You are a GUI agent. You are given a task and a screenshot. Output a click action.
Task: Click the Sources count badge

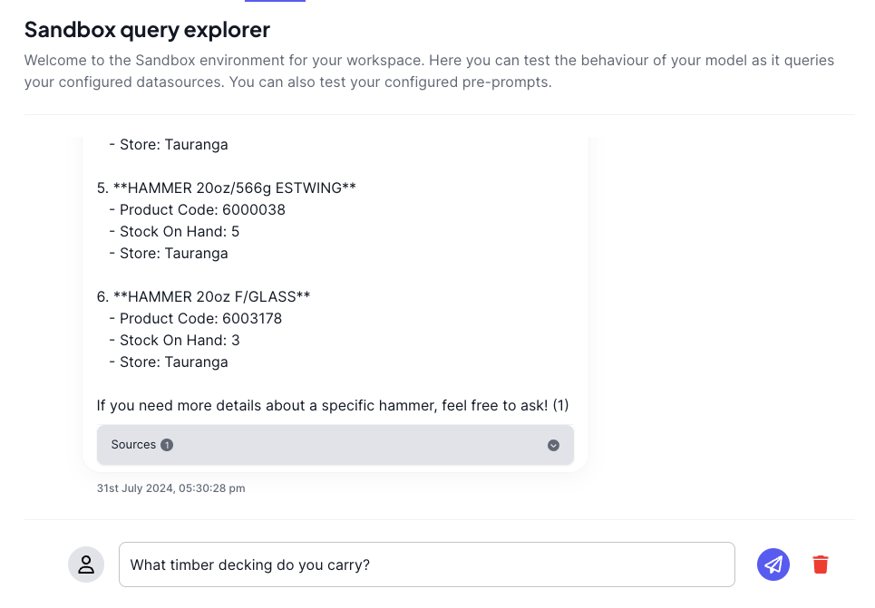coord(167,445)
